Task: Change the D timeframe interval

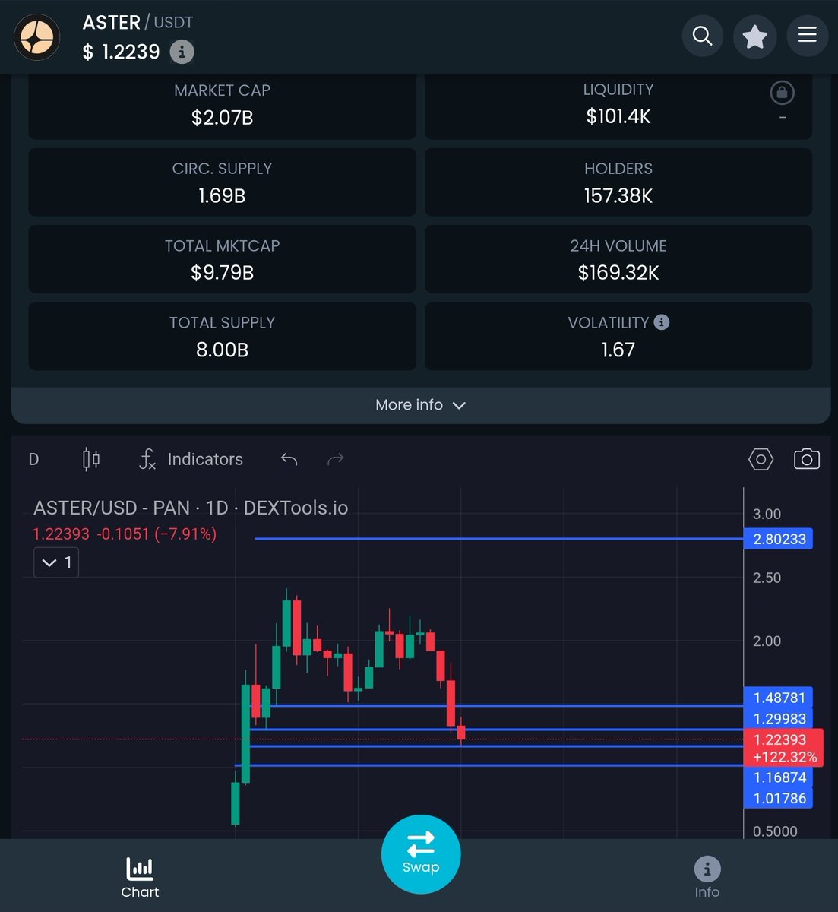Action: point(33,459)
